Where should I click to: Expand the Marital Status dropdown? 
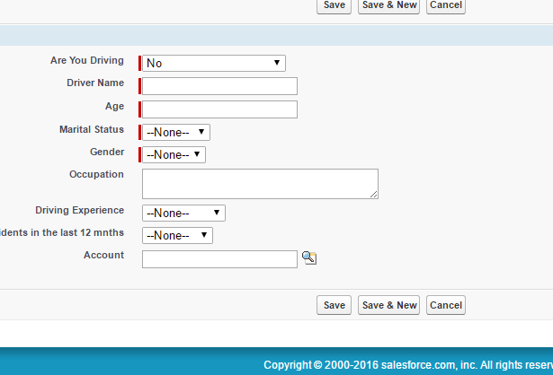click(x=176, y=132)
